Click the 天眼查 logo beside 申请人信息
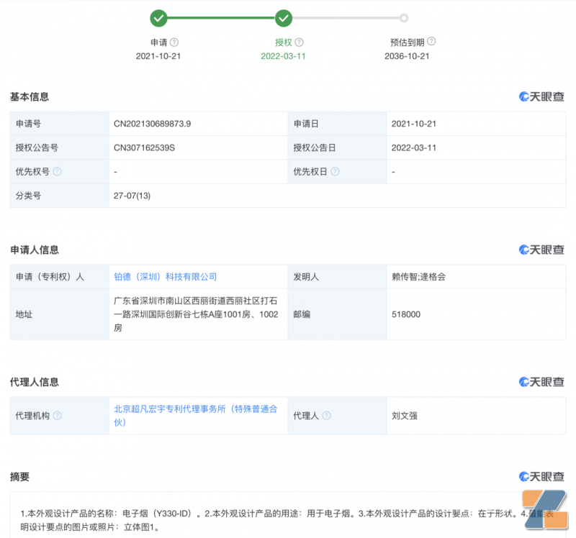 [x=541, y=250]
